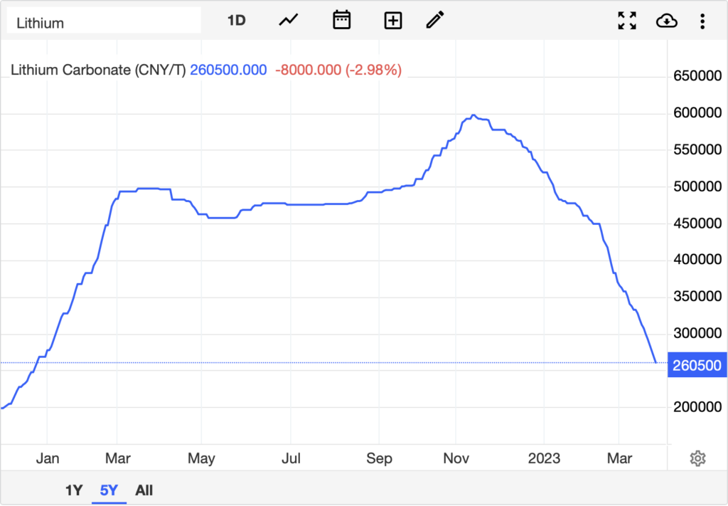Click the current price tag 260500
Screen dimensions: 728x506
click(x=697, y=365)
